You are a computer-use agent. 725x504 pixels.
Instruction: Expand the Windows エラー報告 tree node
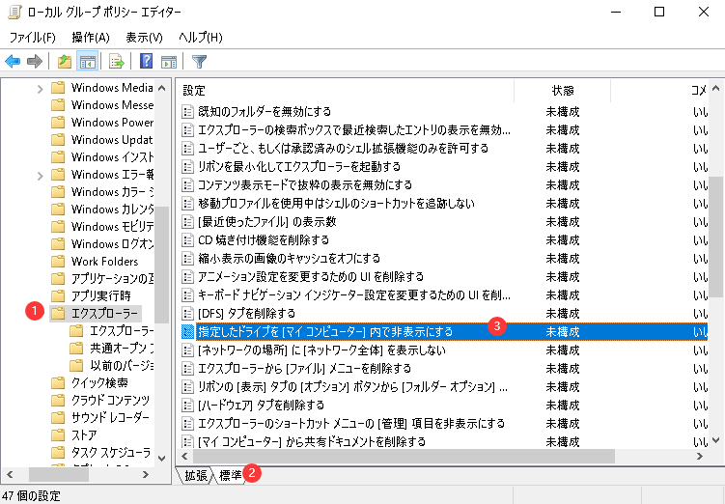pos(41,176)
